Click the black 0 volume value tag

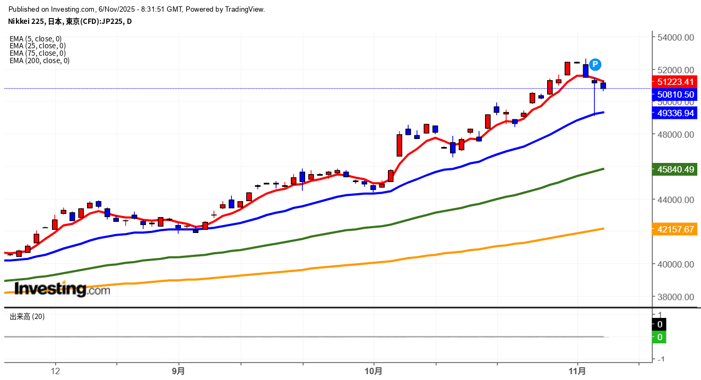(660, 324)
